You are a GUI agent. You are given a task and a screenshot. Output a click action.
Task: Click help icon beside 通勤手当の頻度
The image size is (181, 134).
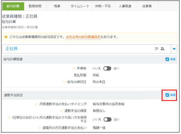62,111
